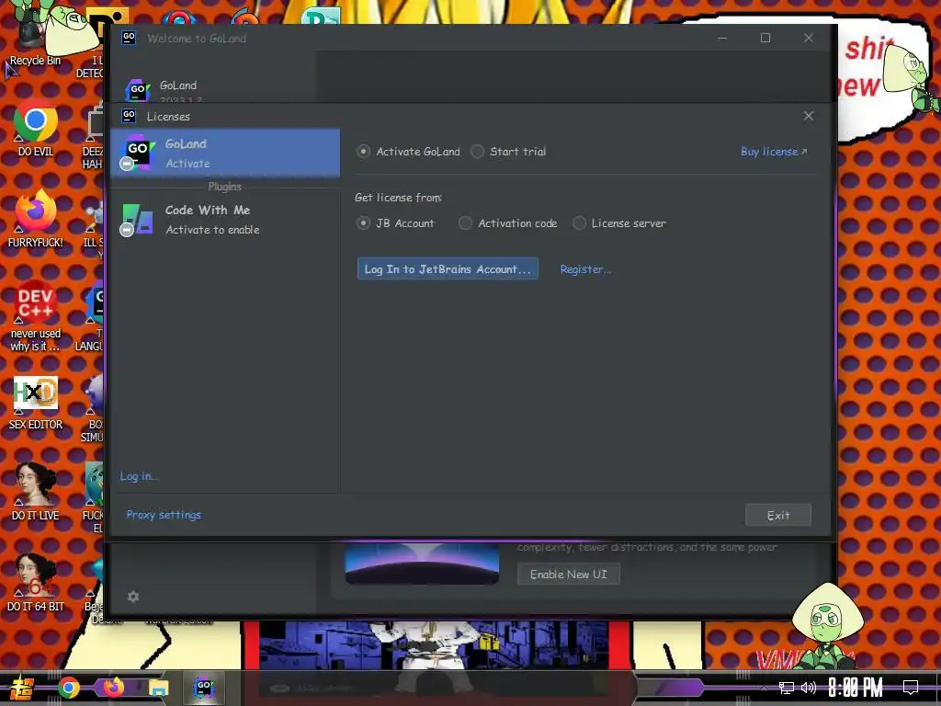Click the GoLand icon in Licenses title bar
The image size is (941, 706).
(x=129, y=115)
